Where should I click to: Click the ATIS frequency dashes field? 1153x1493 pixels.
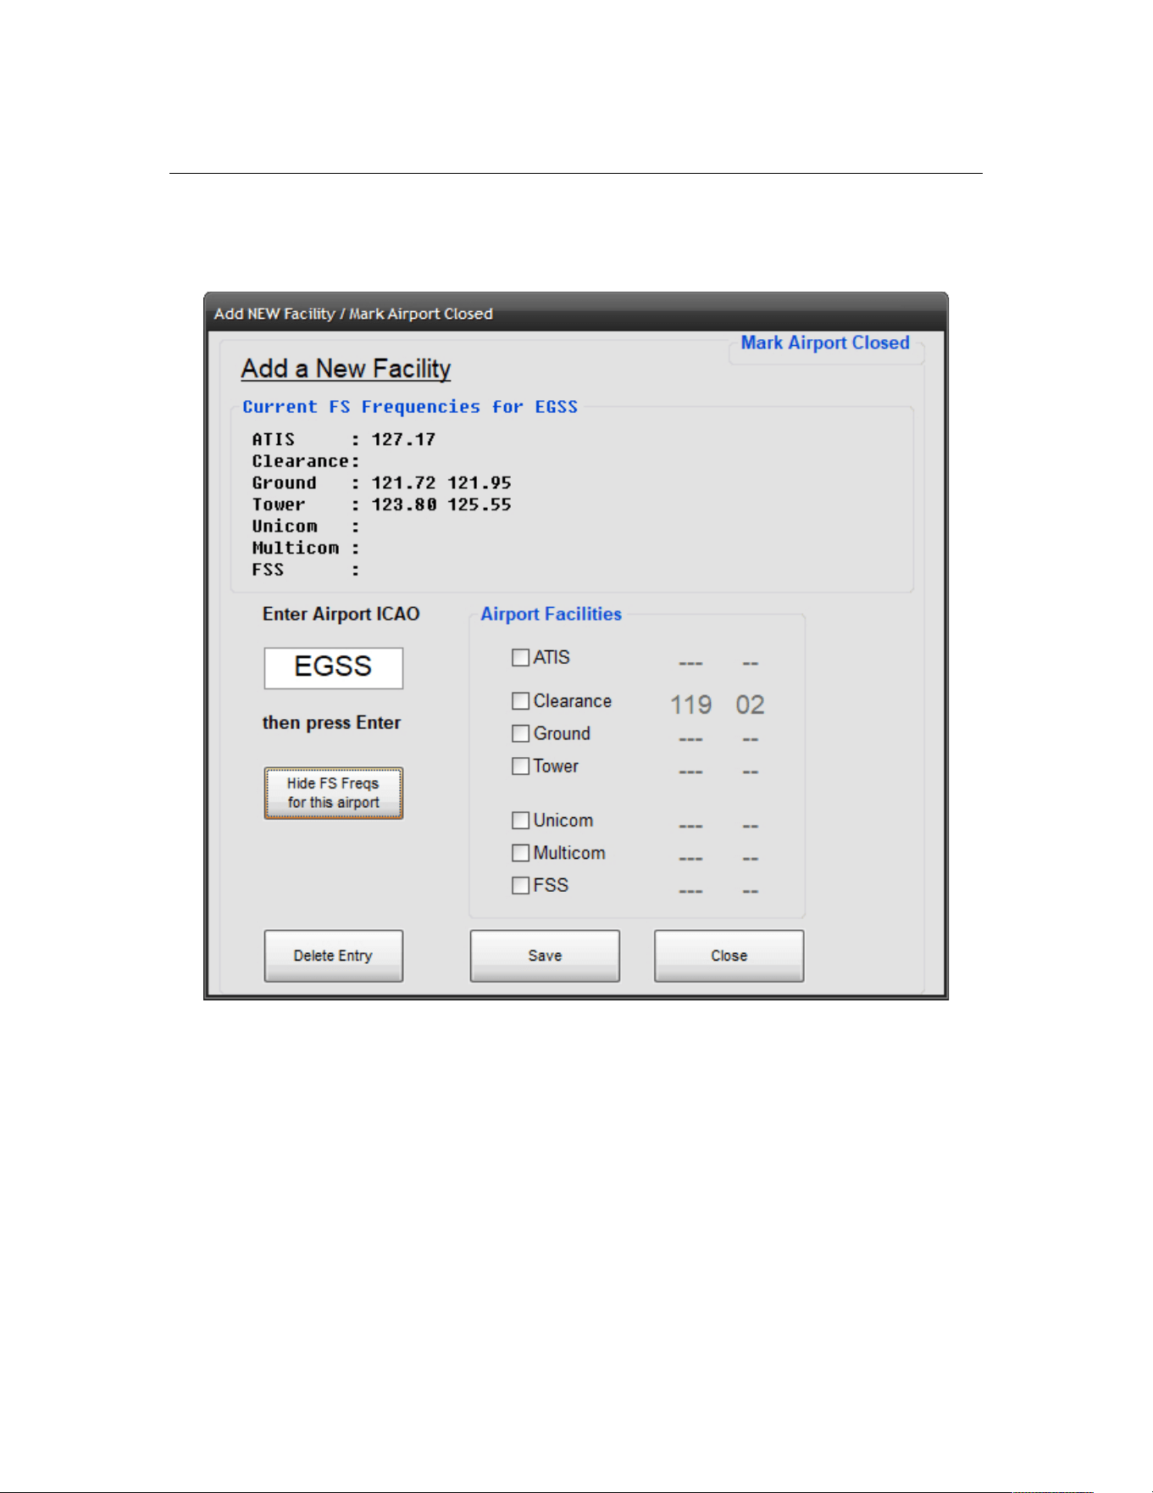pos(690,664)
